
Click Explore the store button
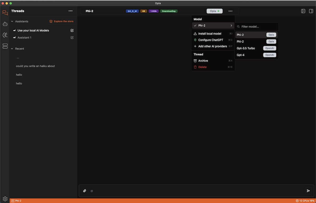61,21
